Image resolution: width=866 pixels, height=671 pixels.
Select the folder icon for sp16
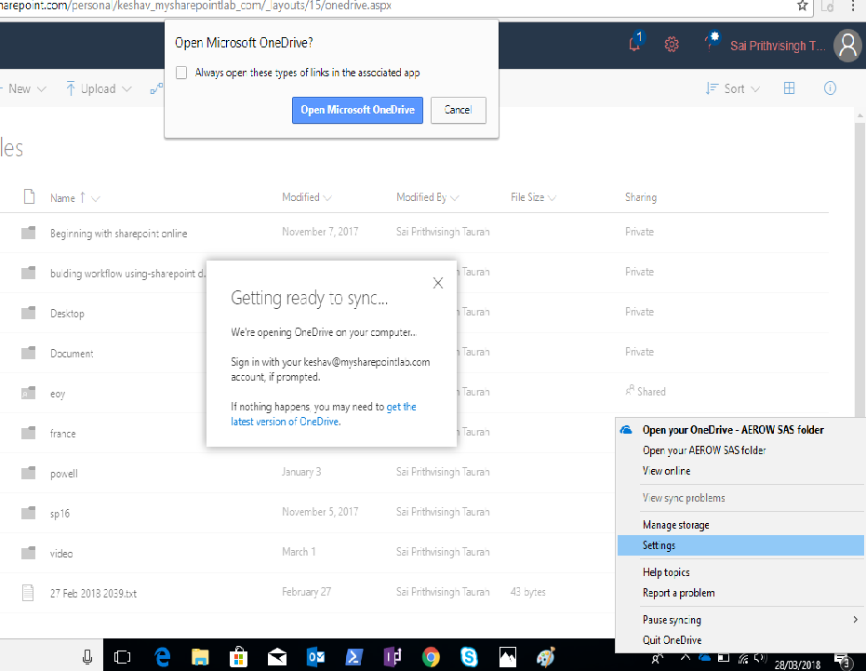pos(28,513)
